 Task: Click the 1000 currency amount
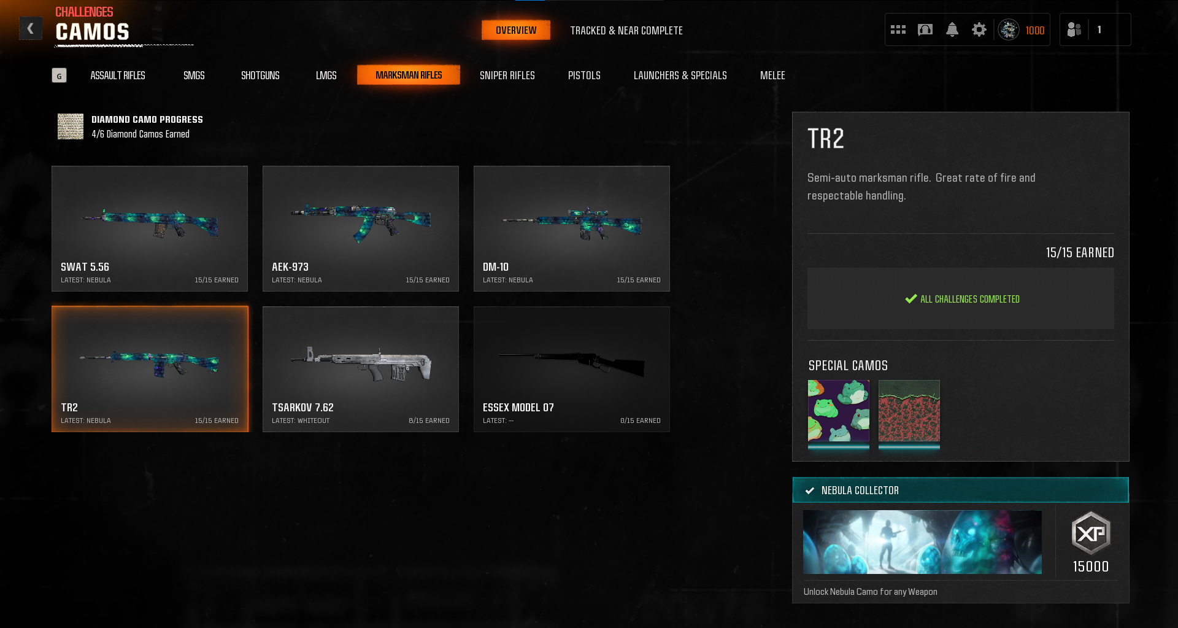(1035, 30)
